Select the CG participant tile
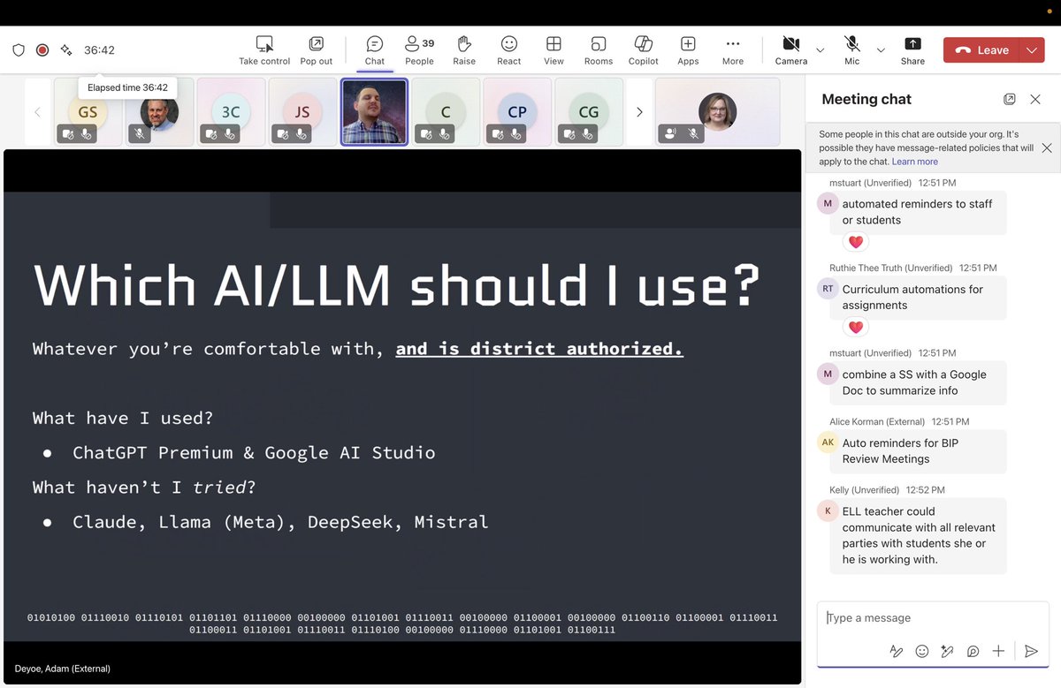 [x=589, y=111]
